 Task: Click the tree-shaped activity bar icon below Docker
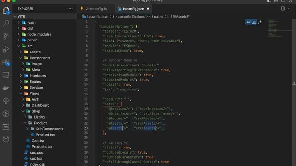(x=6, y=101)
